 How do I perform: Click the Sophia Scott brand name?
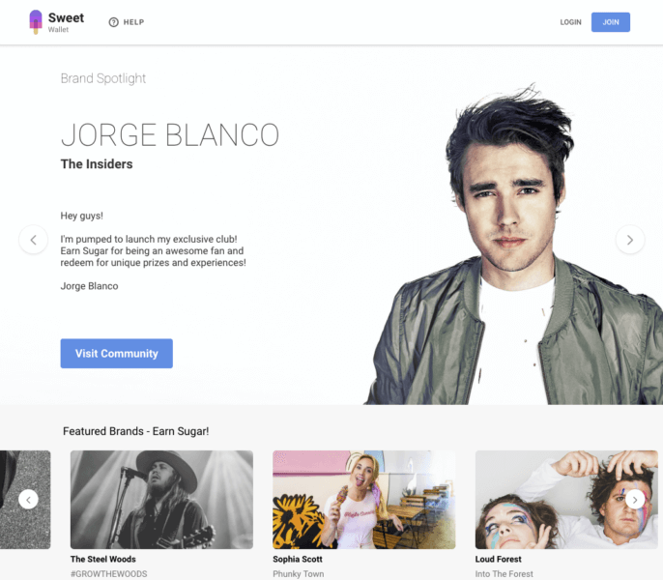[298, 559]
